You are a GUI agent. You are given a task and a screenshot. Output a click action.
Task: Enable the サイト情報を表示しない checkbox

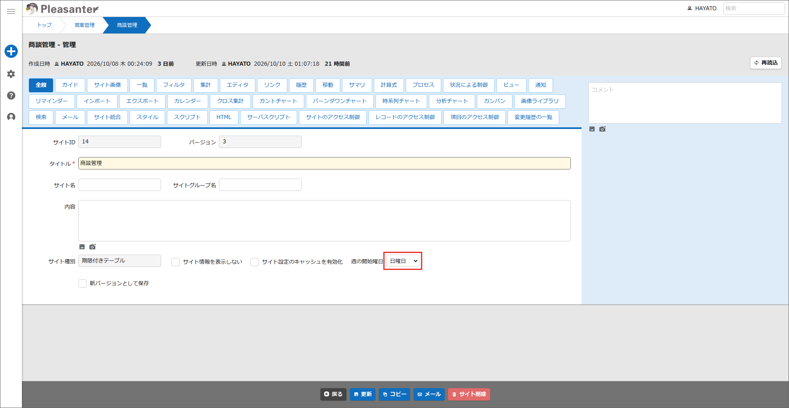click(176, 262)
